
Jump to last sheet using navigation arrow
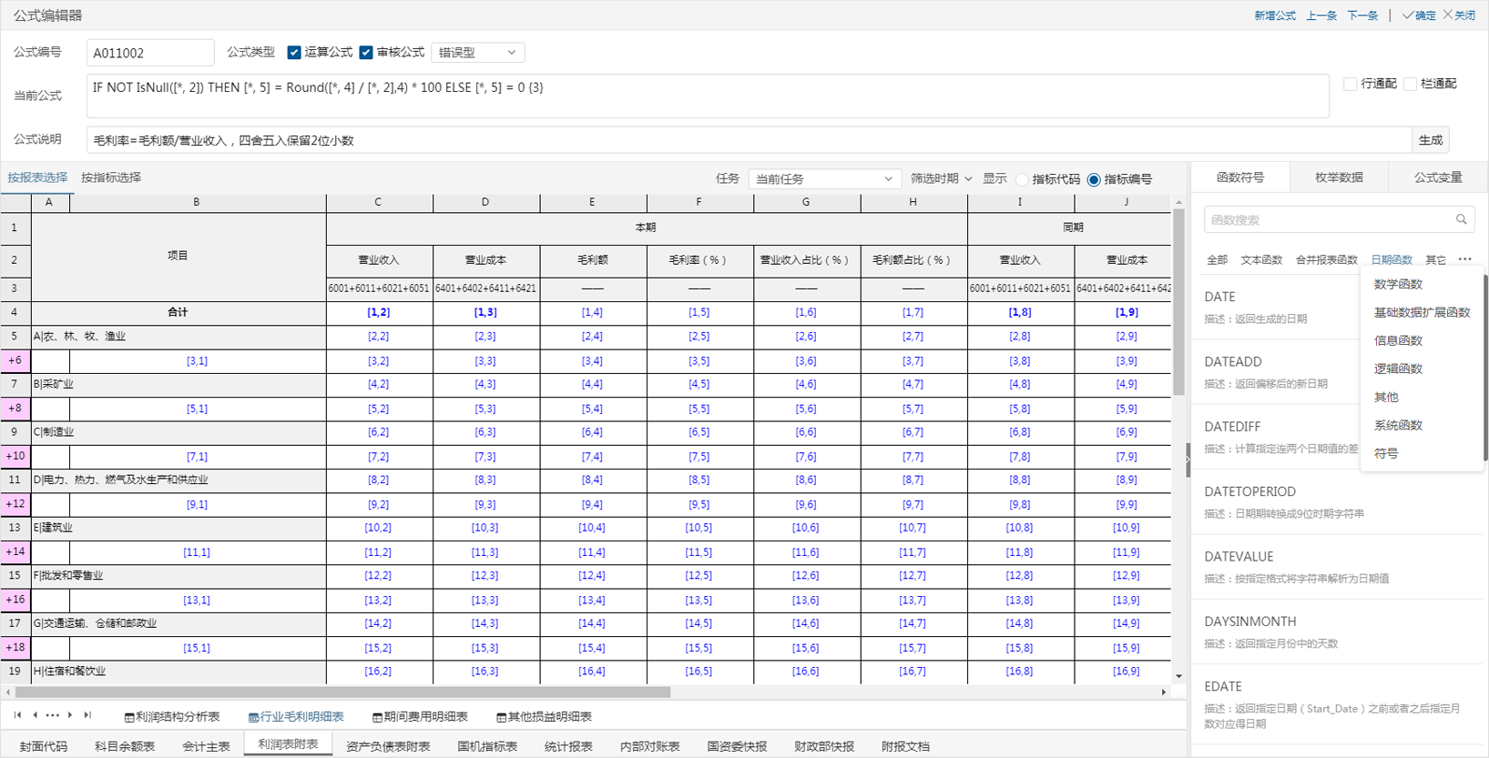click(x=87, y=715)
